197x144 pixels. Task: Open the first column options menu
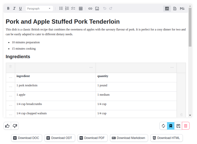point(91,67)
